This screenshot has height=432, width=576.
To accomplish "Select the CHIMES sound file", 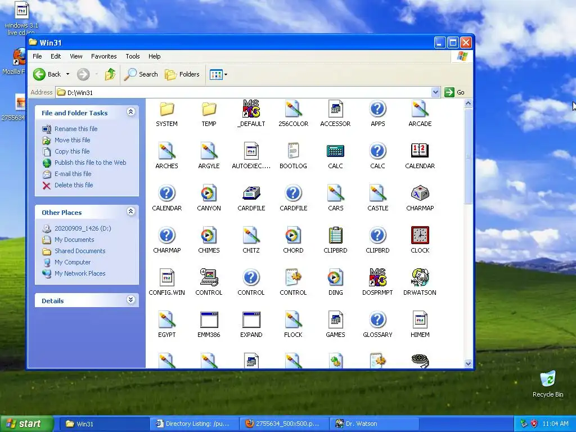I will (209, 236).
